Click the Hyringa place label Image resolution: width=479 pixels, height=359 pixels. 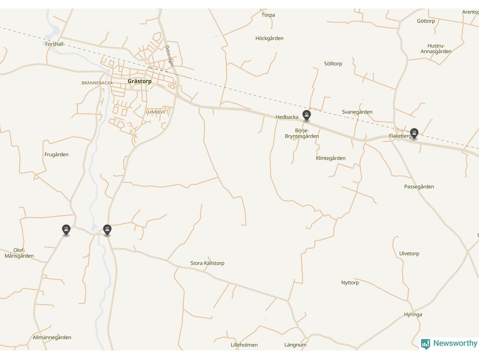coord(413,314)
